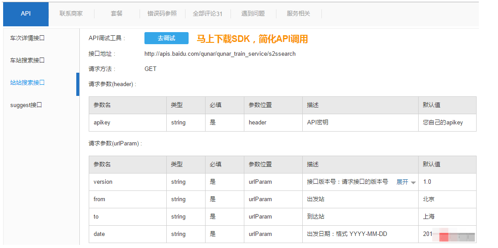This screenshot has width=498, height=248.
Task: Select the API tab
Action: (26, 14)
